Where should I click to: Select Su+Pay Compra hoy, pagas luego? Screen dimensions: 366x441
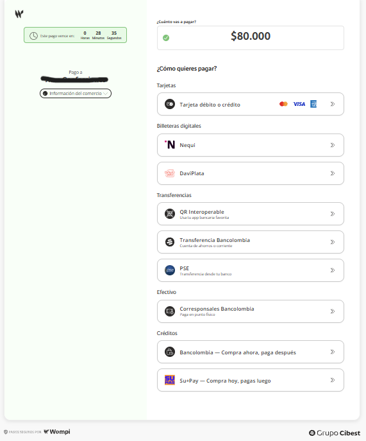click(251, 380)
